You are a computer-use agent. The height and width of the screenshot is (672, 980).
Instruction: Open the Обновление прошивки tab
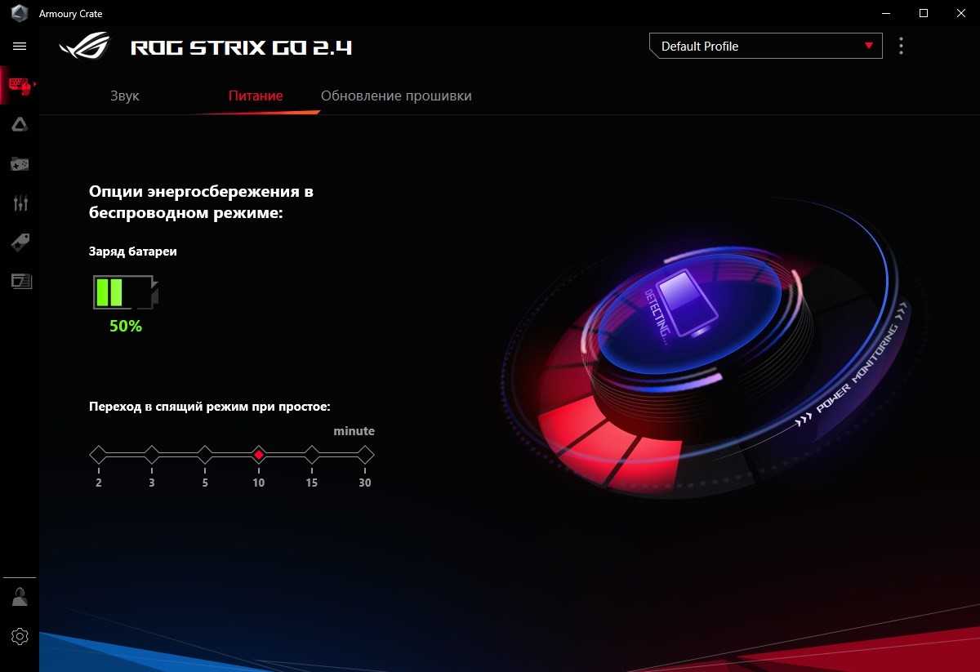click(x=396, y=96)
